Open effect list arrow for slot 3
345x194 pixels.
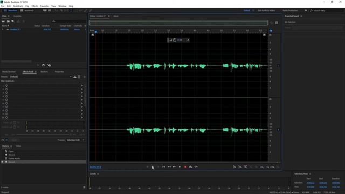pyautogui.click(x=82, y=93)
